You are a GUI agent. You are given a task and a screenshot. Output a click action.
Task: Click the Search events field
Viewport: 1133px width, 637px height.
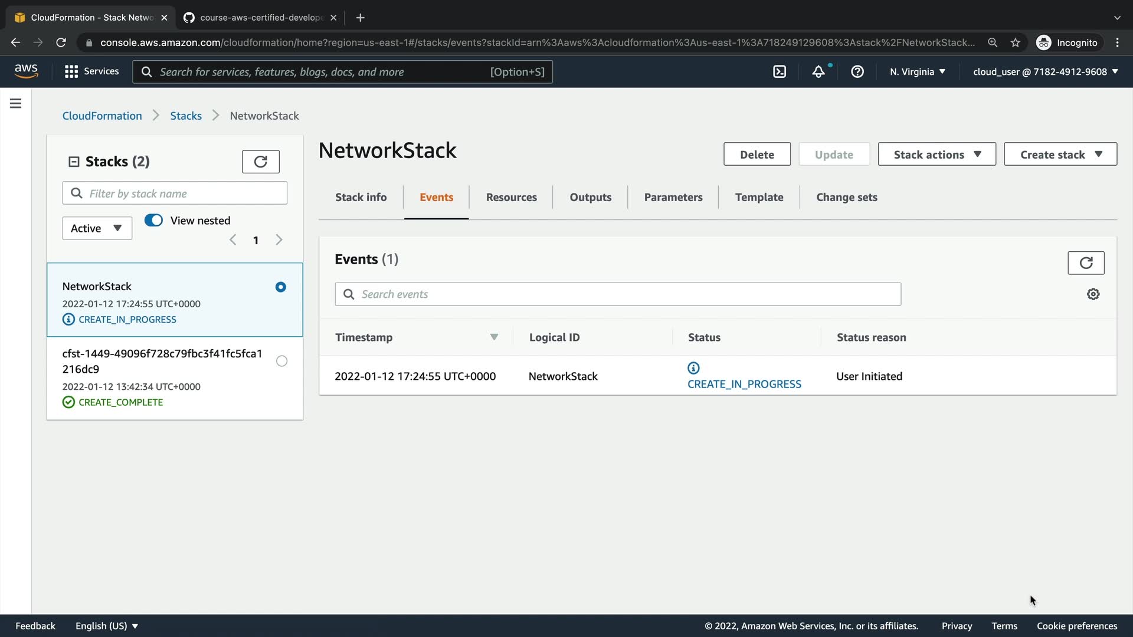coord(618,294)
